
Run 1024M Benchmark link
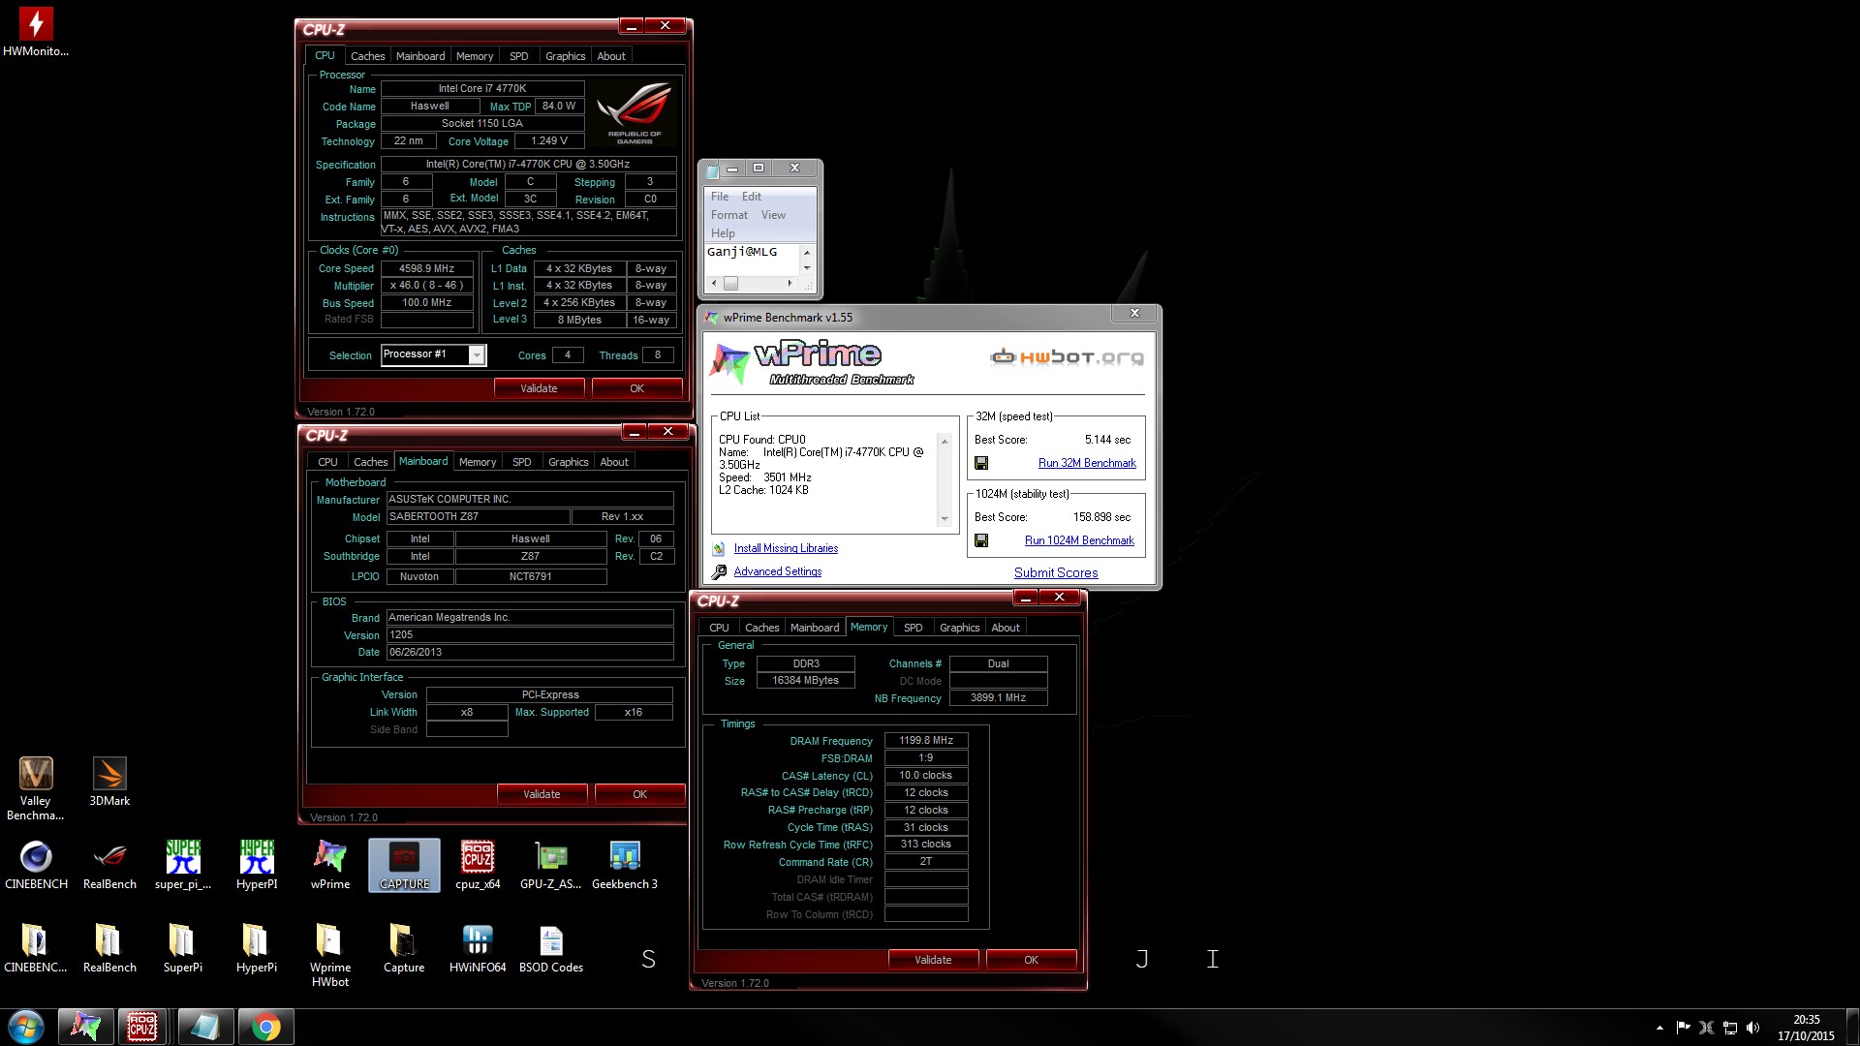(x=1079, y=540)
